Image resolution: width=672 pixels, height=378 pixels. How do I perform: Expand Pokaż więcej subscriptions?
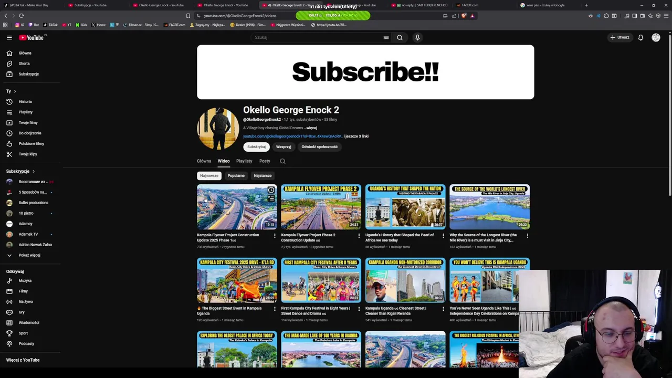tap(30, 255)
